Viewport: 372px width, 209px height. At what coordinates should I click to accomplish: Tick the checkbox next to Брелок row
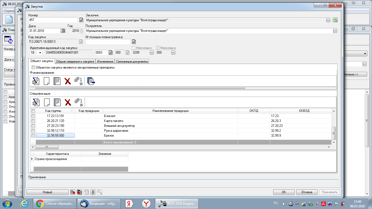33,135
